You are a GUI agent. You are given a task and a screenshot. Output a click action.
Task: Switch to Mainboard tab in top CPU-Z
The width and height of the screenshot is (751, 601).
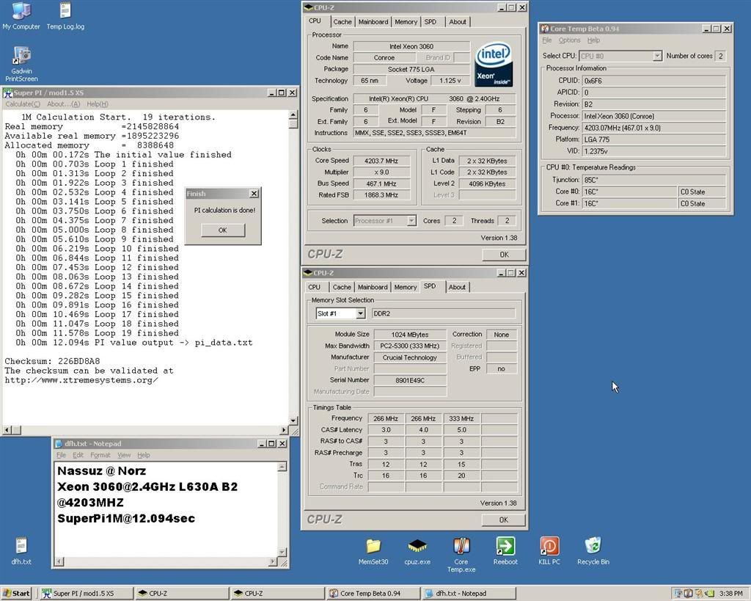click(x=373, y=22)
